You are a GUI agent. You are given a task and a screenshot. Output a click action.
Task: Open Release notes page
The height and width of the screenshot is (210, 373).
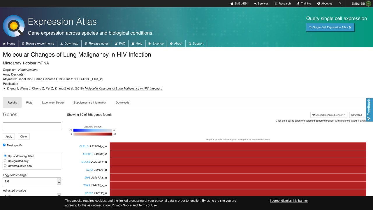coord(96,43)
